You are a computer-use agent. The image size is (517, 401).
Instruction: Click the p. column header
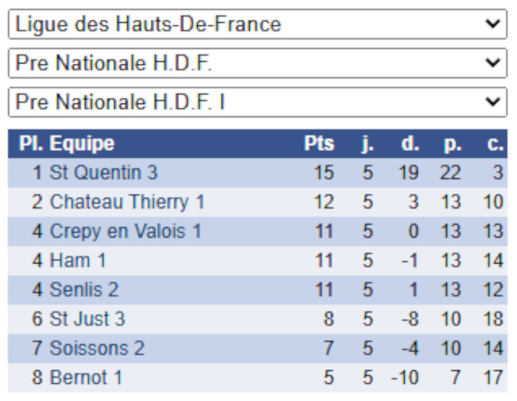[x=452, y=144]
